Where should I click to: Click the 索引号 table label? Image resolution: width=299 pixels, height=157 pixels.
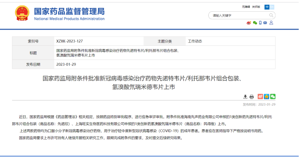point(33,41)
